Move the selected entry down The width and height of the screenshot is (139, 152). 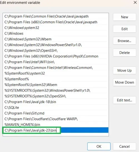(x=124, y=82)
